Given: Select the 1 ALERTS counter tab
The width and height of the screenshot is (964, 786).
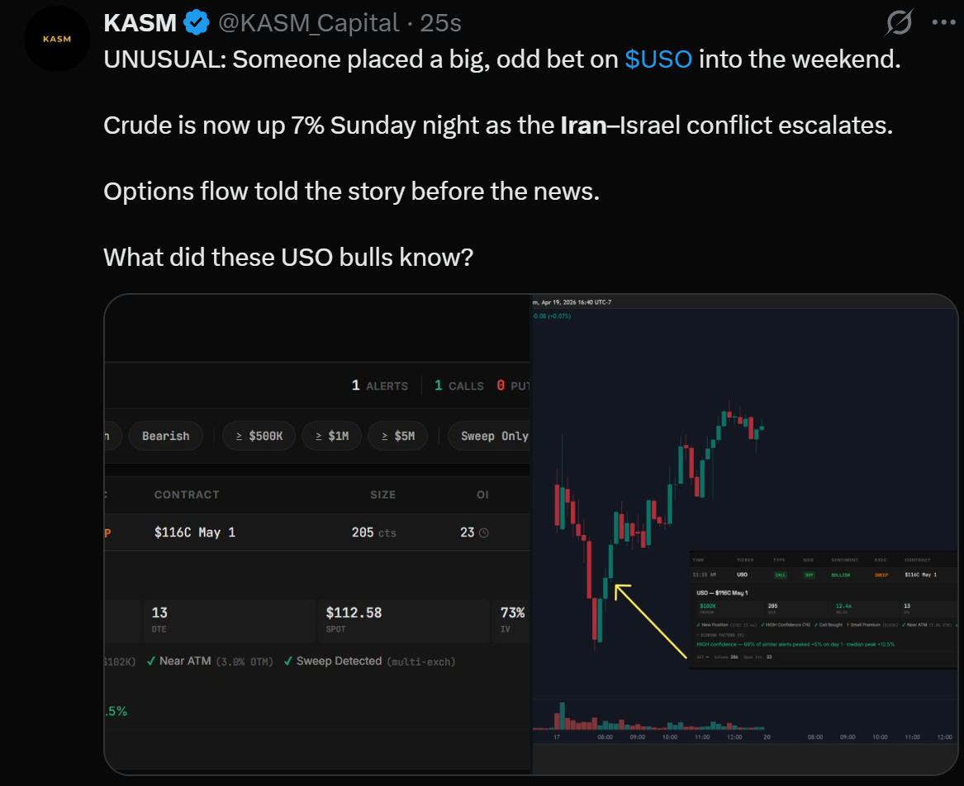Looking at the screenshot, I should [380, 386].
